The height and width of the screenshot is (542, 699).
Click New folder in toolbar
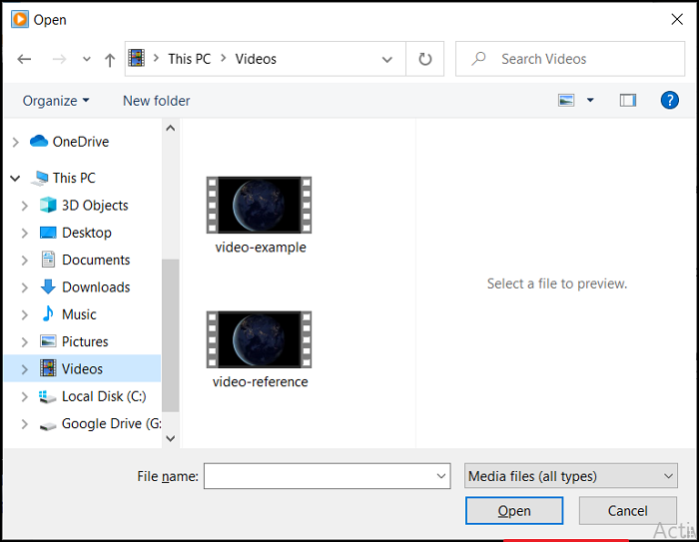pyautogui.click(x=156, y=101)
